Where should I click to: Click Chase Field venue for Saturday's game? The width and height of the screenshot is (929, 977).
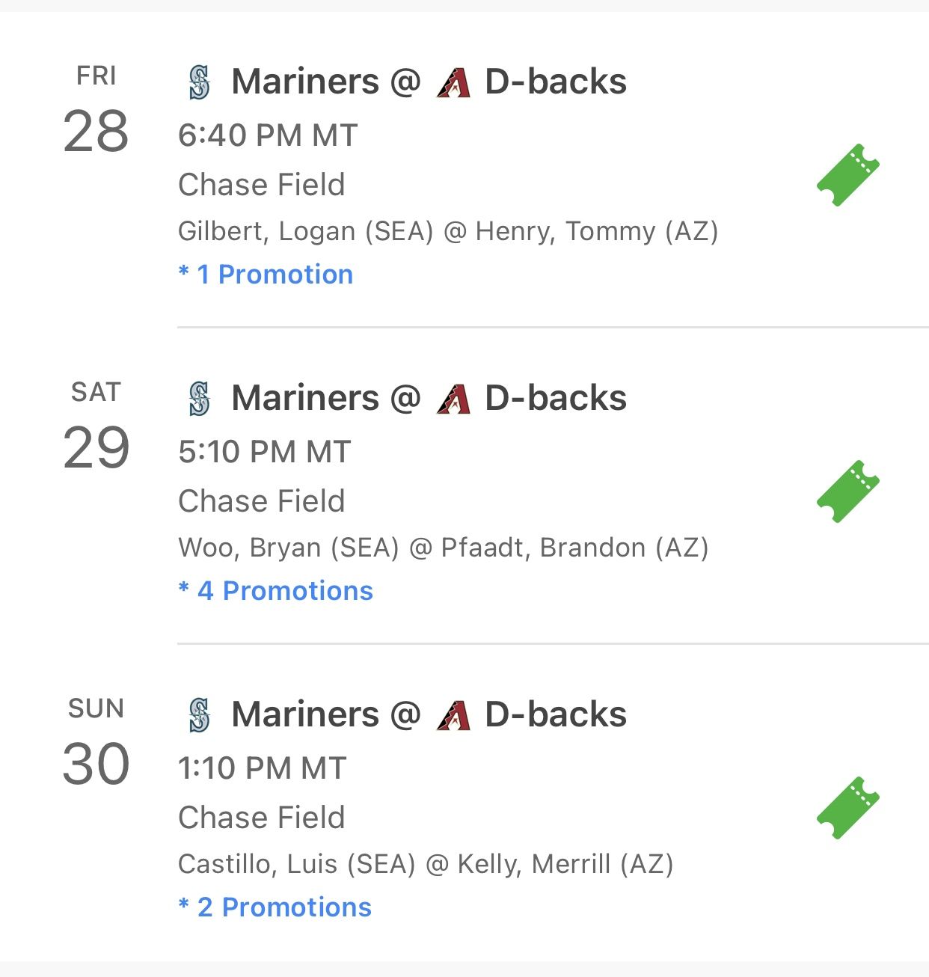pyautogui.click(x=261, y=501)
